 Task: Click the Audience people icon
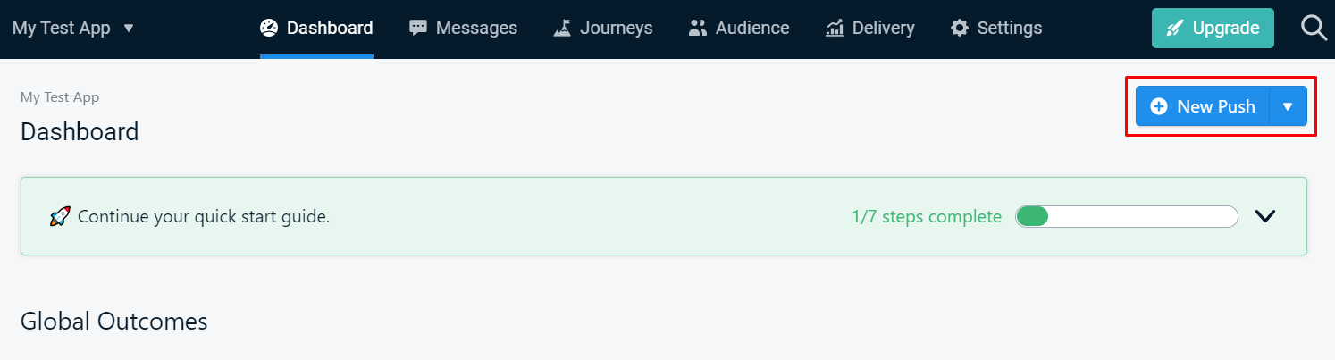[x=698, y=28]
